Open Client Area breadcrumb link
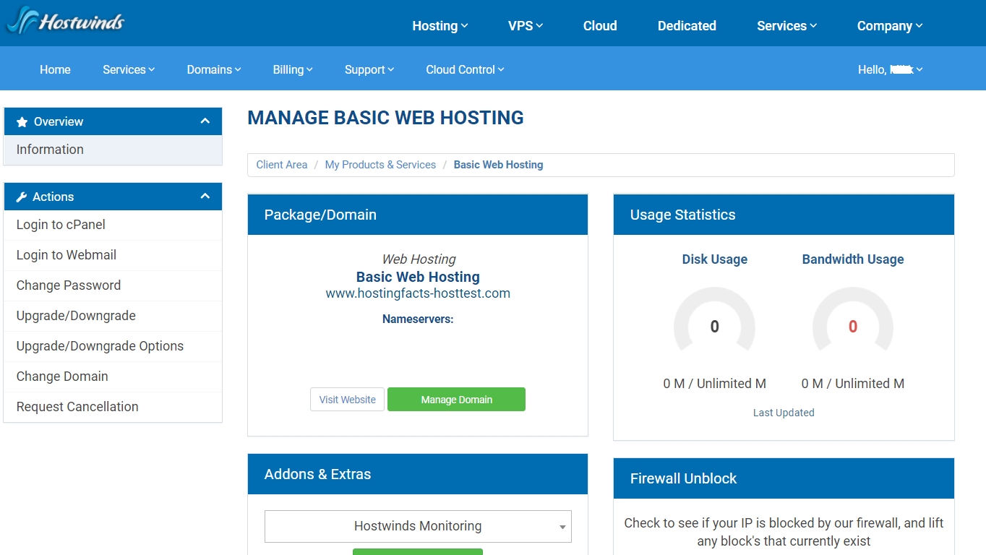Screen dimensions: 986x555 [282, 165]
